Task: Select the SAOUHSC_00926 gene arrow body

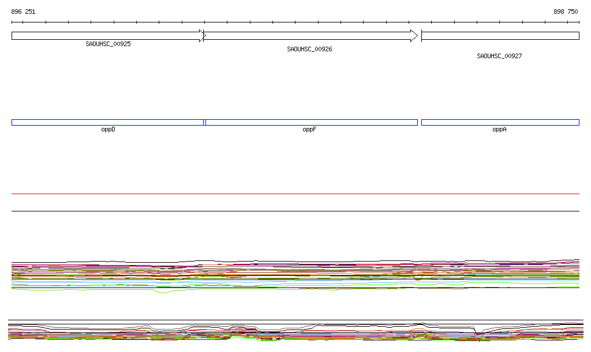Action: point(309,36)
